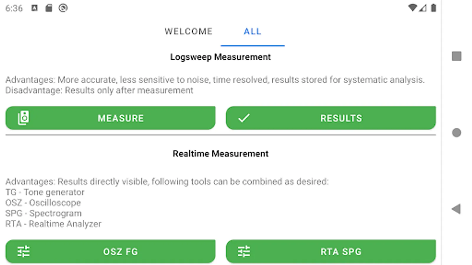Tap the Wi-Fi status icon
472x265 pixels.
click(x=412, y=8)
